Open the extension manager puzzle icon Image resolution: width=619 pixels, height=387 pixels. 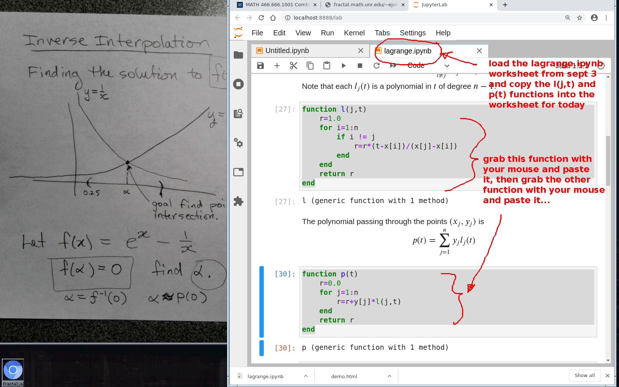pos(238,201)
